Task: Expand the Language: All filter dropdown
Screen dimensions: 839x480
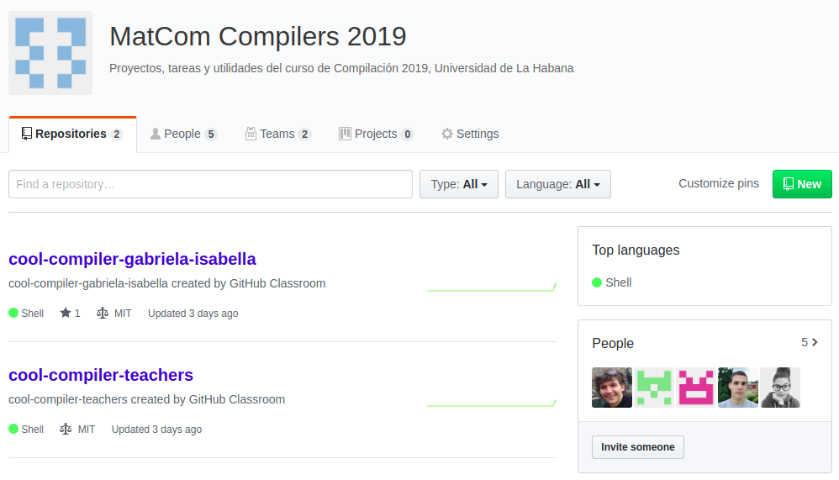Action: (x=558, y=184)
